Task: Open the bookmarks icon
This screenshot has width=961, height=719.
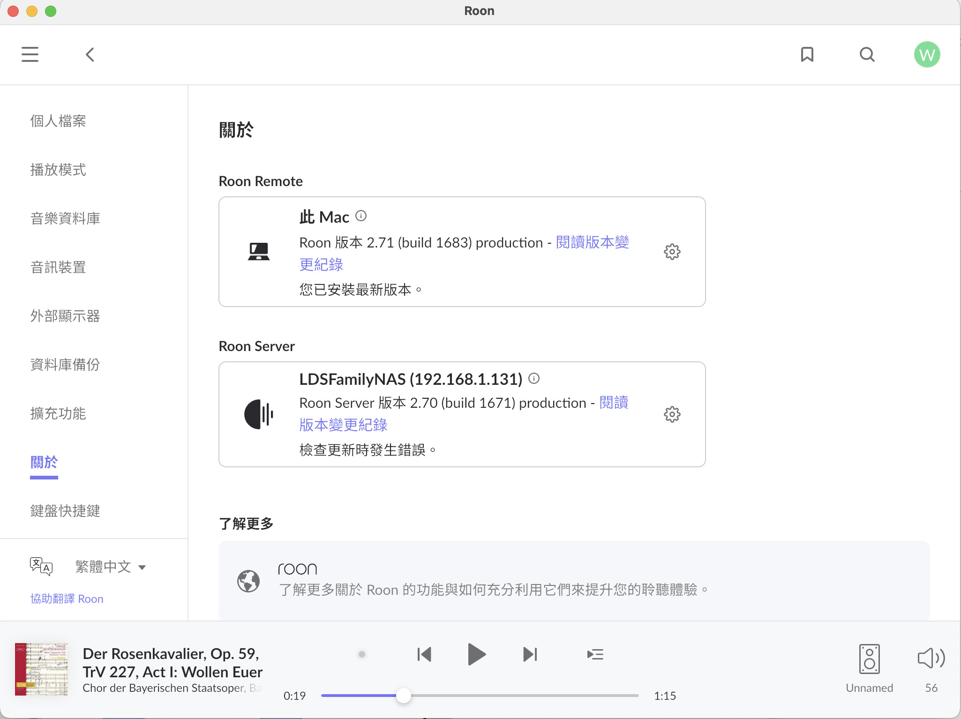Action: (807, 54)
